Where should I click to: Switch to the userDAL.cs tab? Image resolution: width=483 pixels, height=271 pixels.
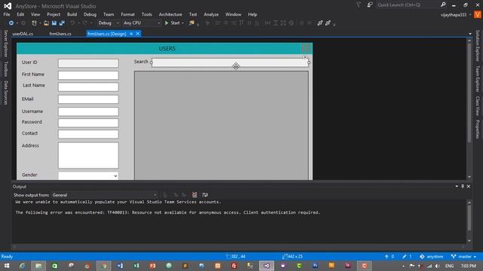coord(23,34)
